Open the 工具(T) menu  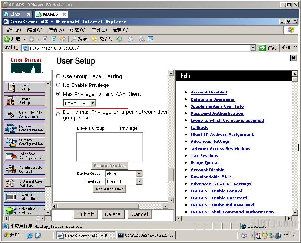pyautogui.click(x=99, y=30)
